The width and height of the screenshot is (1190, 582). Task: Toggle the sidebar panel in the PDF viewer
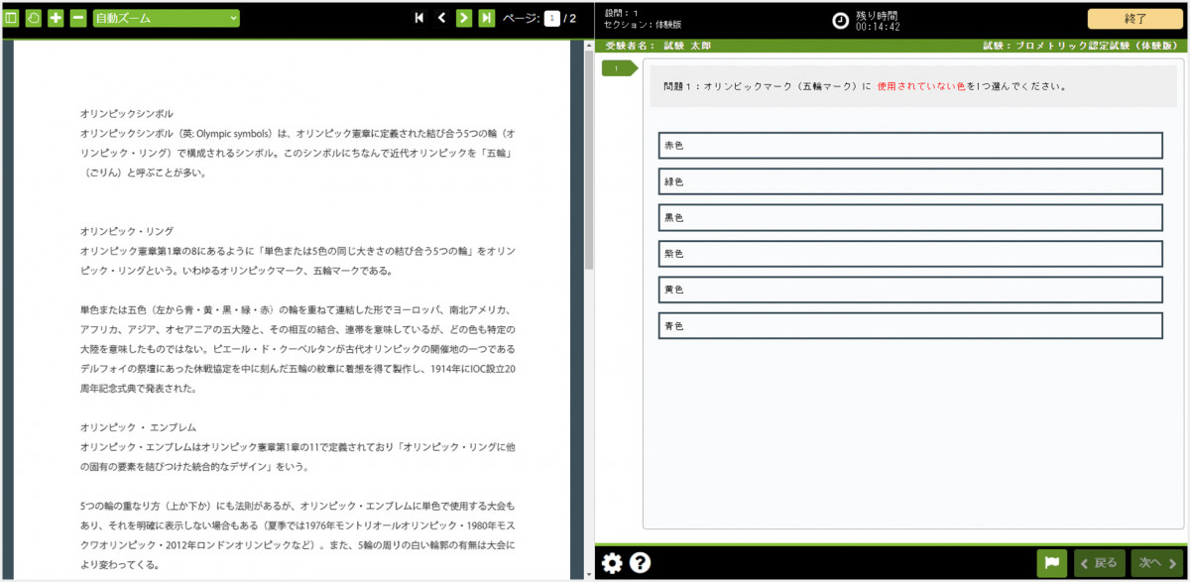tap(13, 16)
